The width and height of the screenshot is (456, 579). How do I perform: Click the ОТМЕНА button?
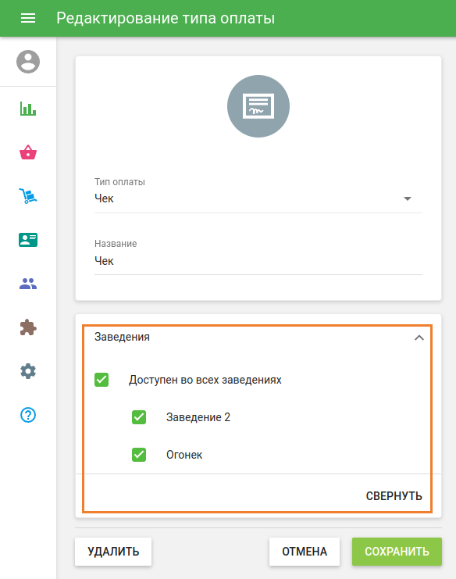click(305, 552)
